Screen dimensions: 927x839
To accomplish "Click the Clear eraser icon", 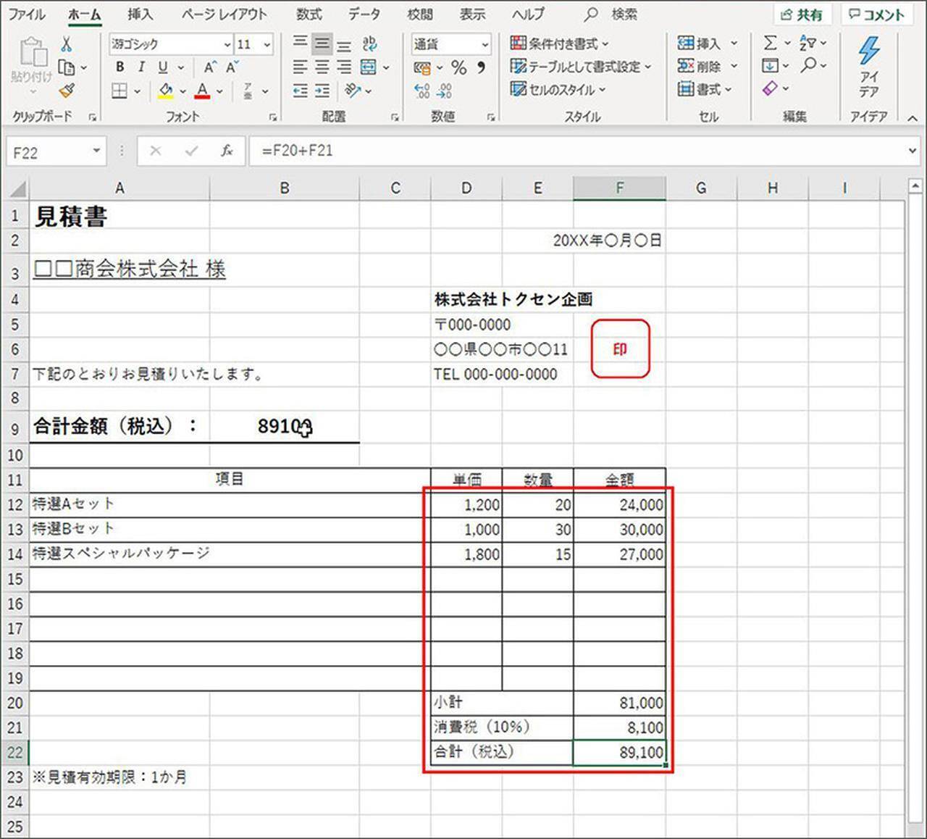I will tap(770, 88).
